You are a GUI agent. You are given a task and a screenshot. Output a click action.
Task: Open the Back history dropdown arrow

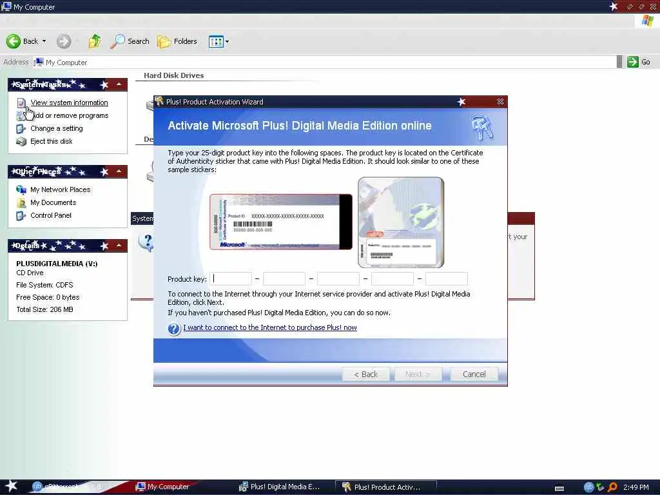coord(44,41)
